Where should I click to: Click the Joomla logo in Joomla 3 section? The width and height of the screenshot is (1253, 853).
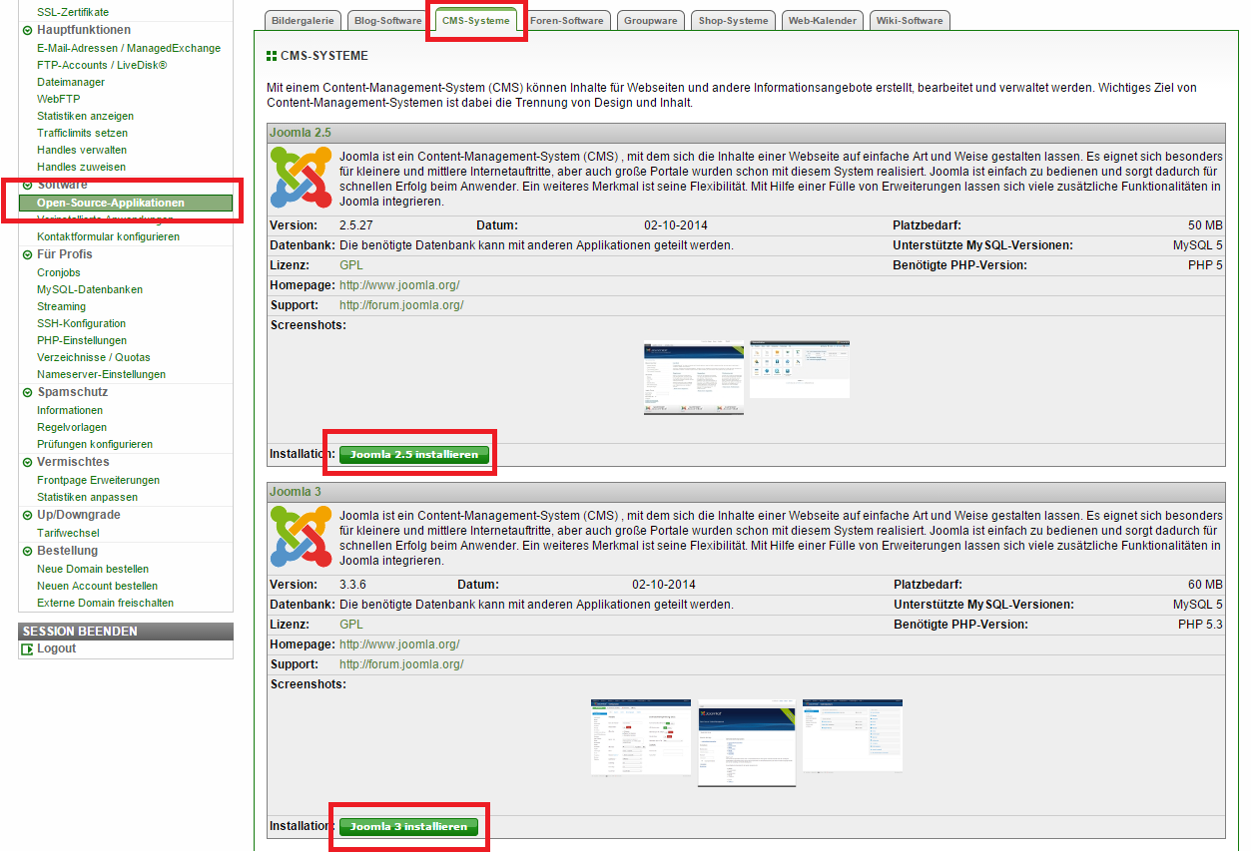pos(301,536)
